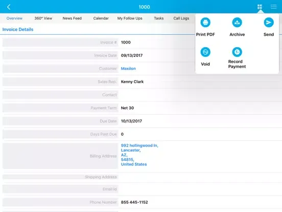Click the 1000 title in header
The height and width of the screenshot is (212, 282).
click(144, 7)
